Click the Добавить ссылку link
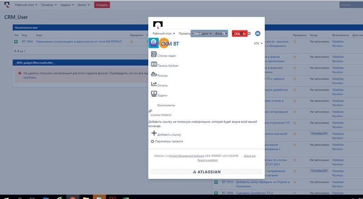The height and width of the screenshot is (199, 363). [169, 135]
